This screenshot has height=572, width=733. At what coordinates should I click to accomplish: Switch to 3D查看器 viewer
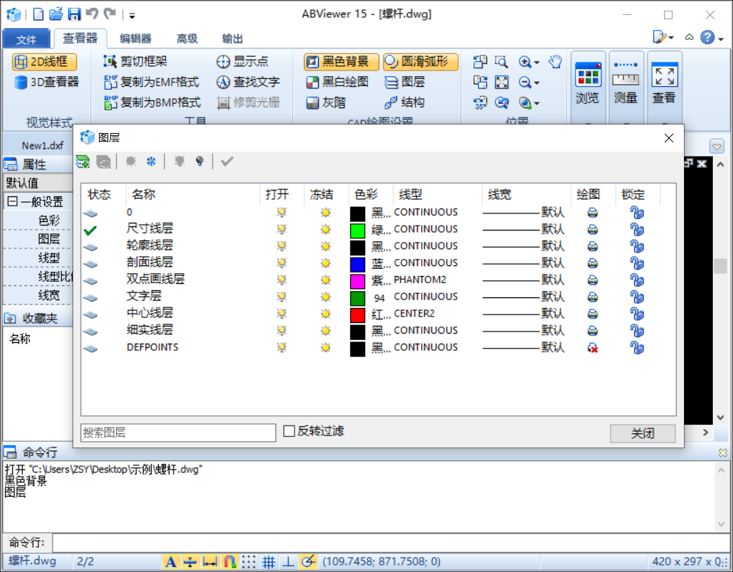tap(46, 83)
